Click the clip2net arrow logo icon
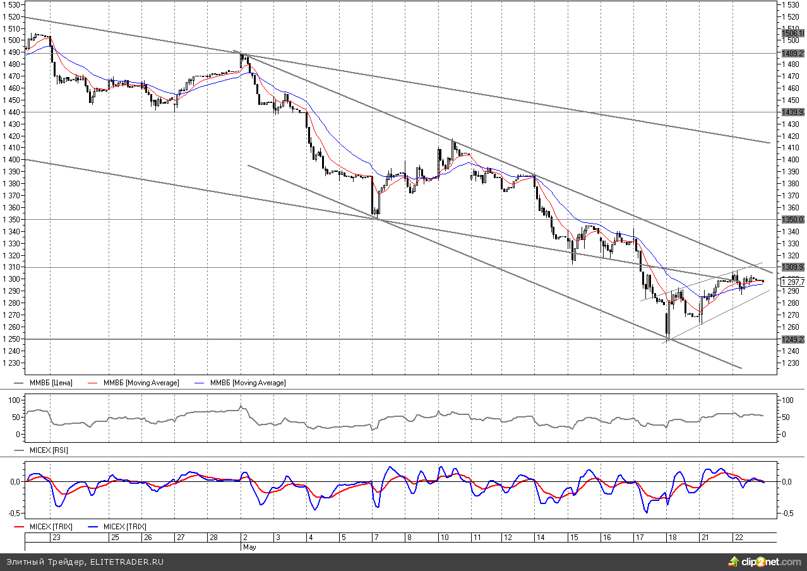807x571 pixels. click(734, 561)
